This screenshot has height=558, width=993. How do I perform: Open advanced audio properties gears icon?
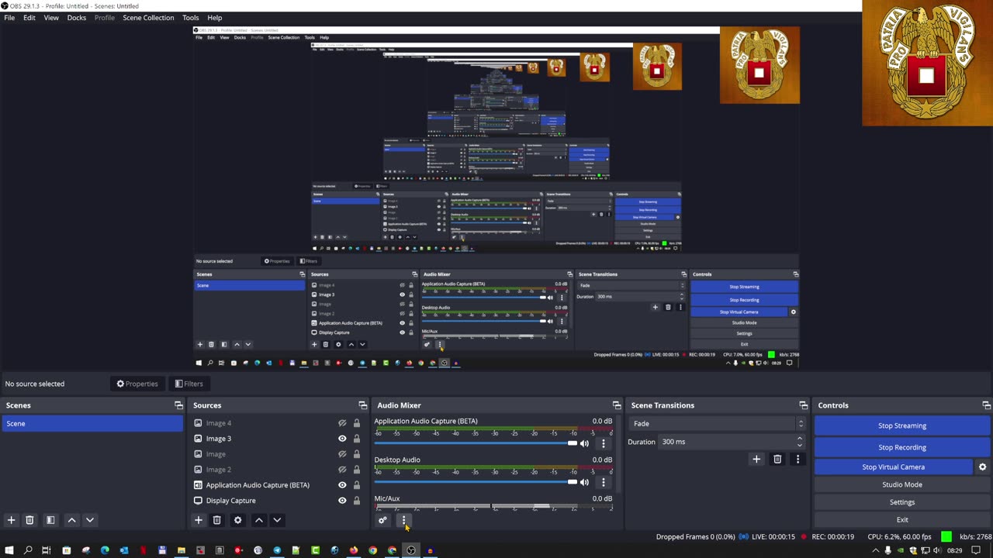click(382, 520)
